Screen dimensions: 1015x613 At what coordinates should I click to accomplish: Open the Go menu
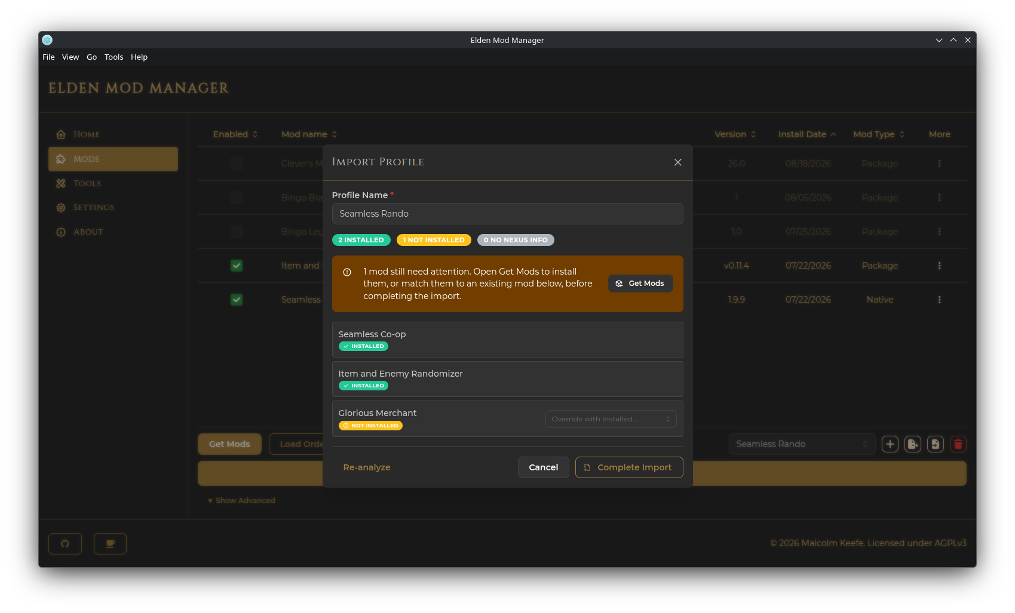(x=91, y=57)
